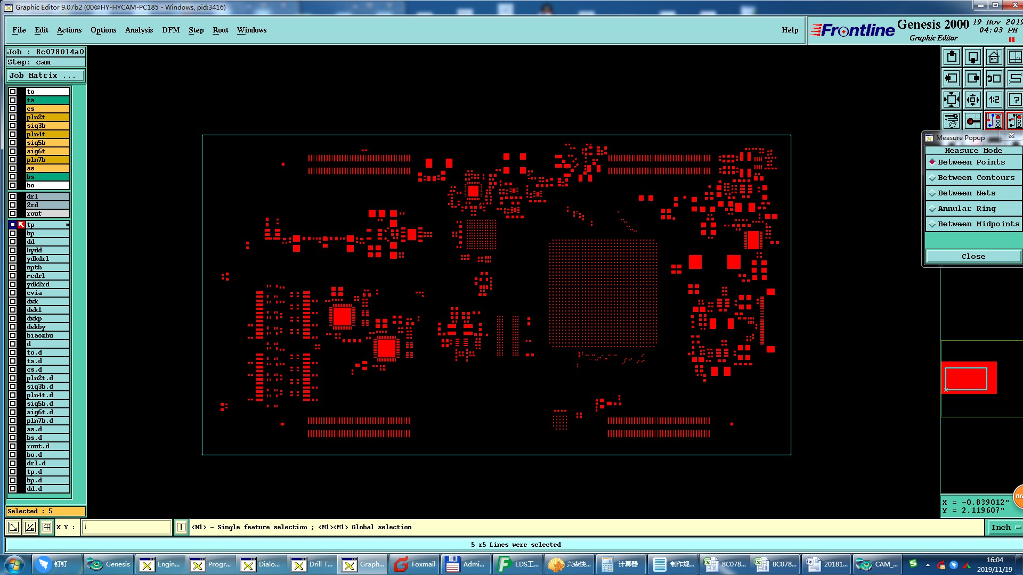Toggle the 'pln2t' layer display box
Viewport: 1023px width, 575px height.
click(x=13, y=117)
